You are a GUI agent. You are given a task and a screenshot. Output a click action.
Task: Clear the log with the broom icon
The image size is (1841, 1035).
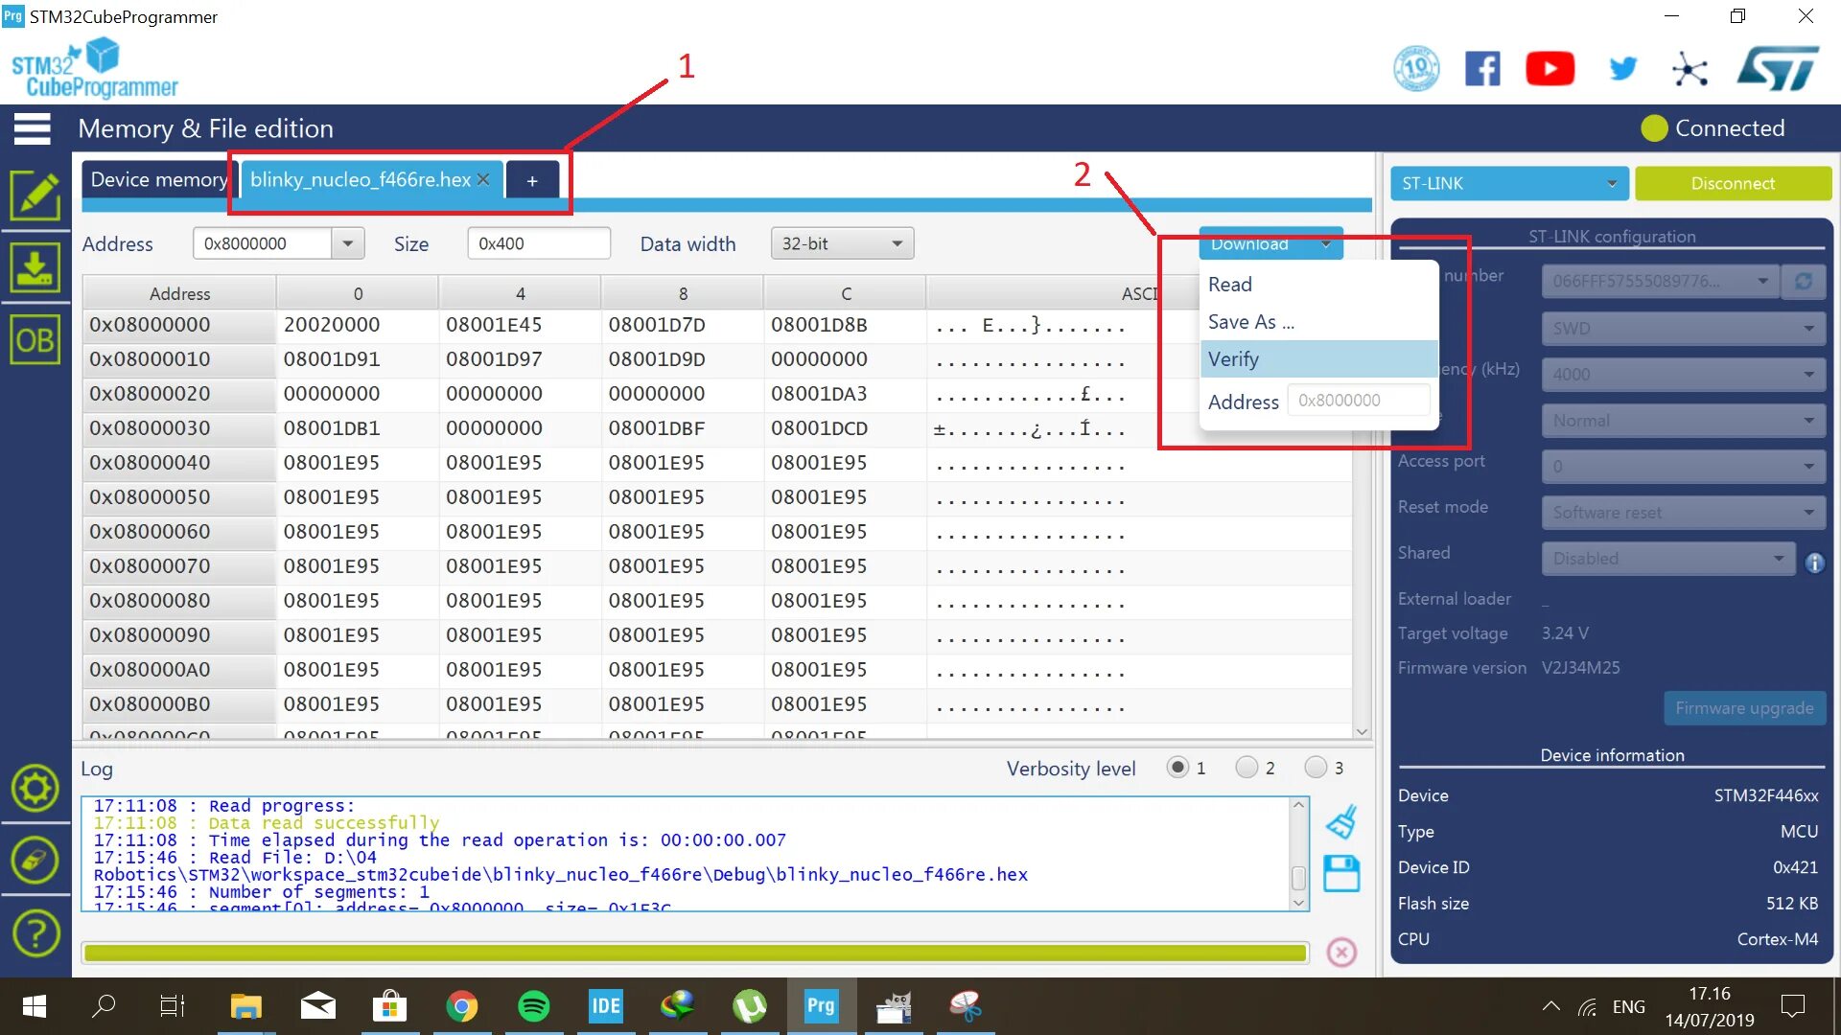point(1341,822)
